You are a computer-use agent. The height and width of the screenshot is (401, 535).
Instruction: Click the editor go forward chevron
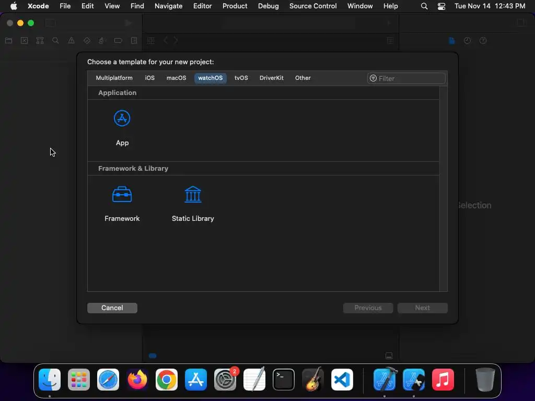coord(176,41)
